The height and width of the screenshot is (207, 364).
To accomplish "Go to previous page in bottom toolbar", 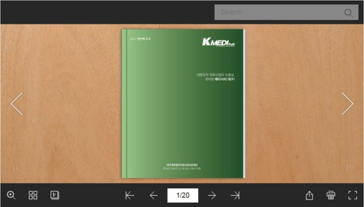I will click(x=154, y=195).
